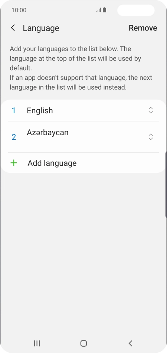Tap the signal strength status icon

point(98,10)
